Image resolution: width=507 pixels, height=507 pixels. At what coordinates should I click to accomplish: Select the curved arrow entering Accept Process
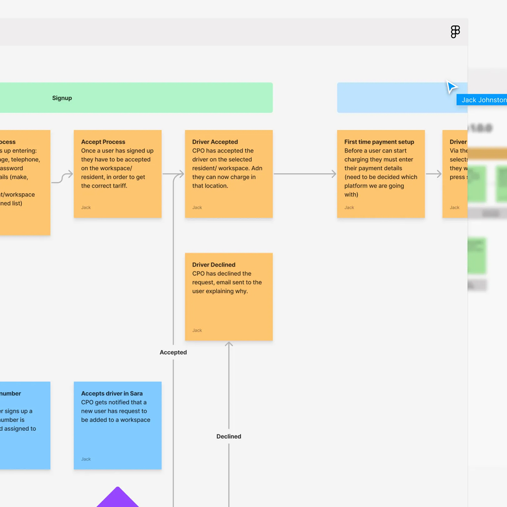point(62,175)
